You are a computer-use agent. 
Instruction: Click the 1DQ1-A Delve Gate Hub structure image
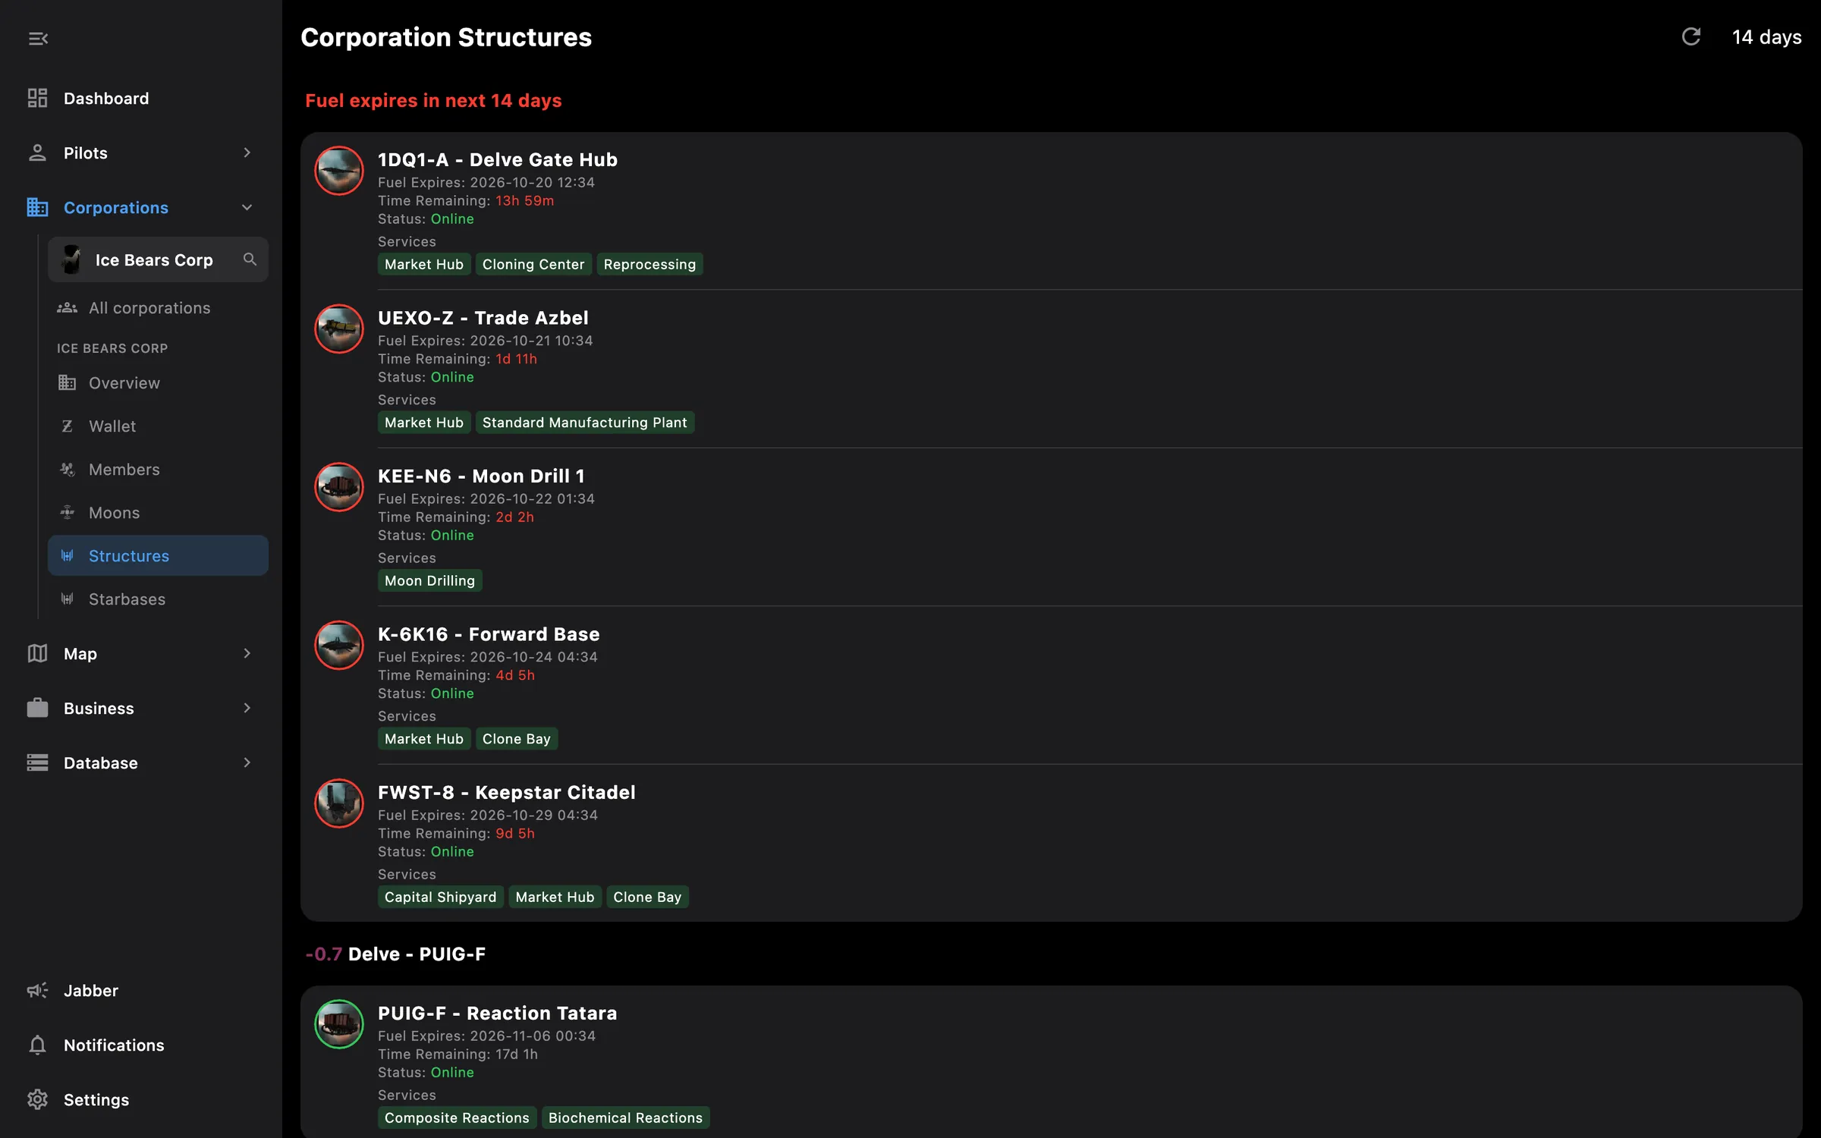coord(339,171)
